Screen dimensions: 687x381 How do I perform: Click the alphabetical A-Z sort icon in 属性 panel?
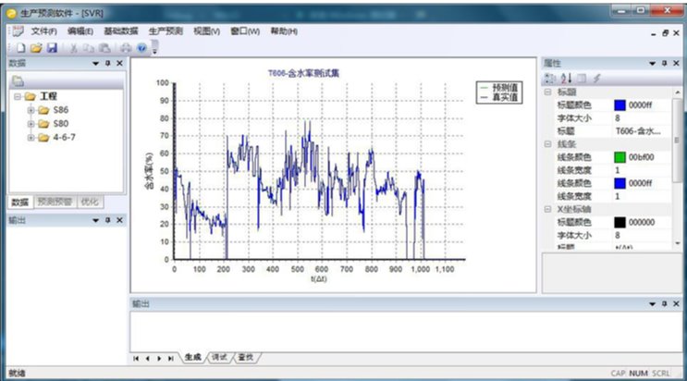click(567, 78)
